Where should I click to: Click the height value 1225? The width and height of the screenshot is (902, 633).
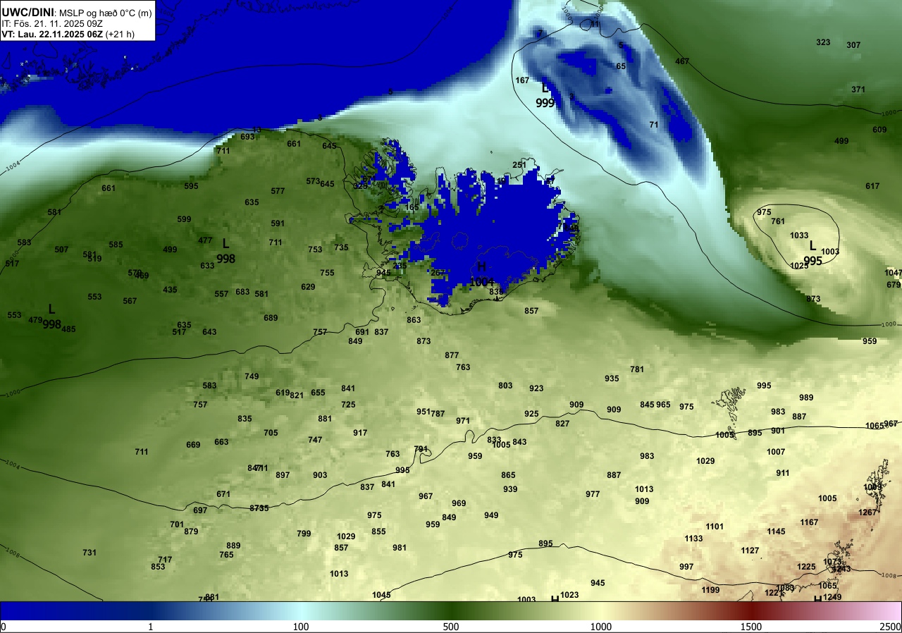tap(806, 567)
